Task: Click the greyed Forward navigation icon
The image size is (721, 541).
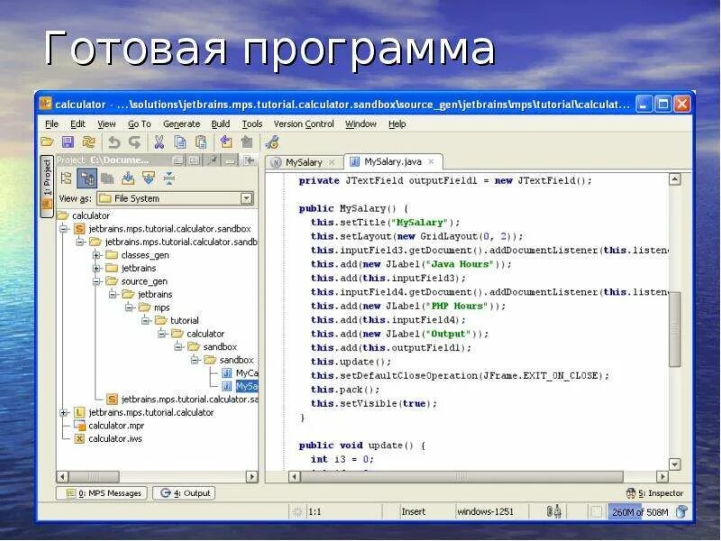Action: point(247,142)
